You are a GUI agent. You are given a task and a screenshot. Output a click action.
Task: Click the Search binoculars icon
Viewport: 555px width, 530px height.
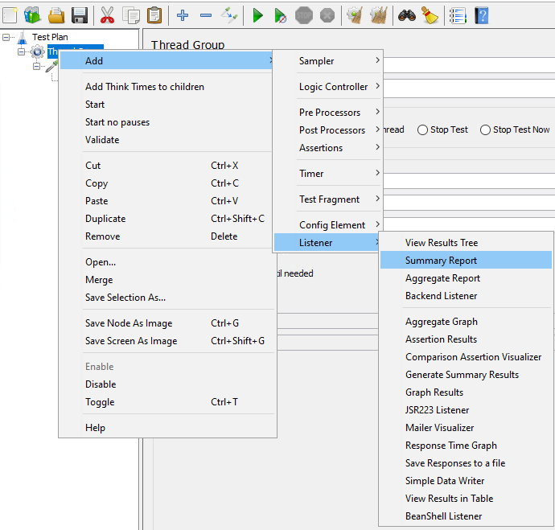click(407, 14)
